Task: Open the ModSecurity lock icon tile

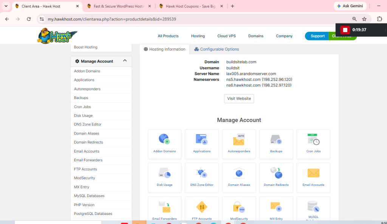Action: pyautogui.click(x=239, y=209)
